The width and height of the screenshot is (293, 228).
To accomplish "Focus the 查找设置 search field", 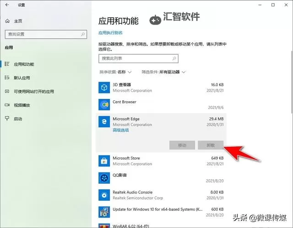I will pyautogui.click(x=46, y=34).
